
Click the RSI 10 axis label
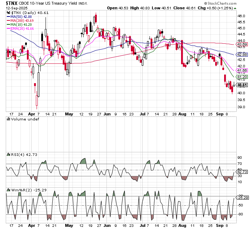pos(240,182)
